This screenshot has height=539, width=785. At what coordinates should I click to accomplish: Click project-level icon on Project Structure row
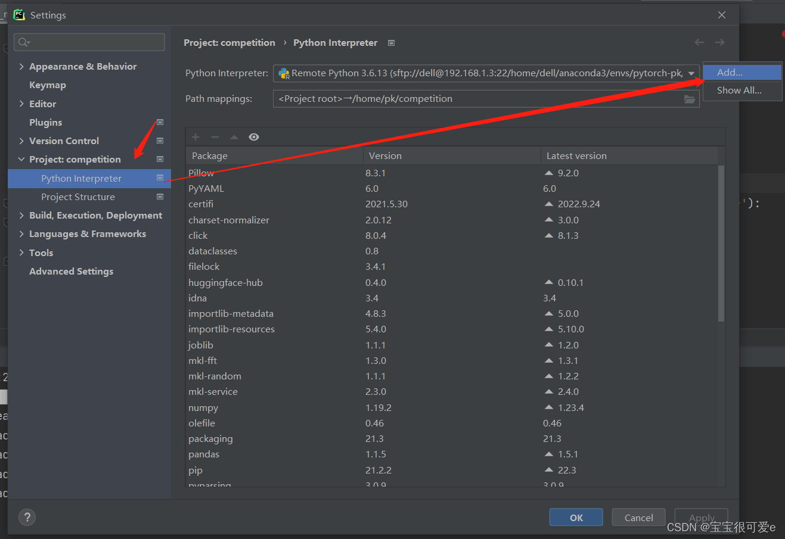[x=160, y=197]
